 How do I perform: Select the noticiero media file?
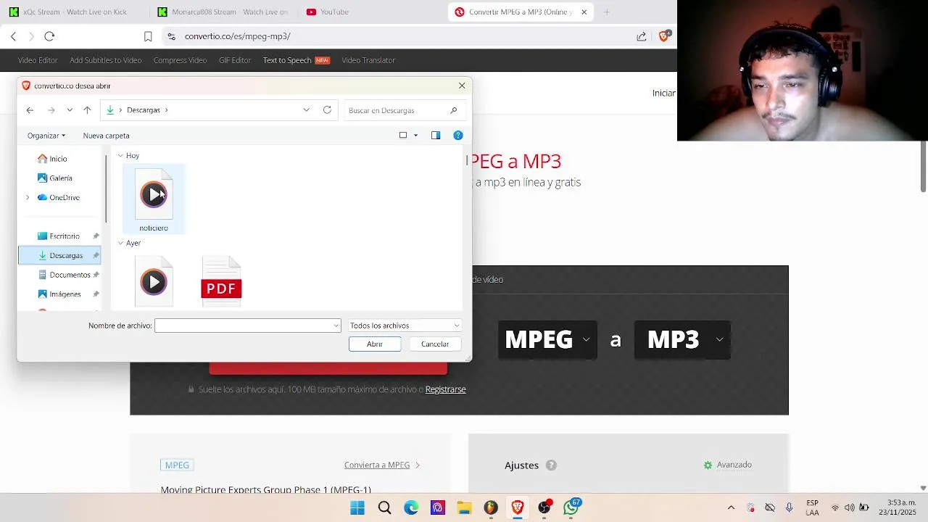[154, 199]
